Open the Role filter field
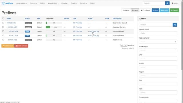Image resolution: width=183 pixels, height=103 pixels. tap(158, 92)
